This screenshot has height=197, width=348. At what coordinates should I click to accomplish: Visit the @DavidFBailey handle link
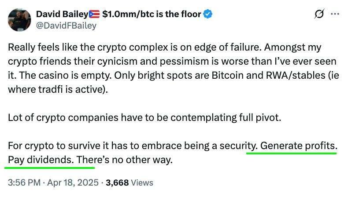point(66,26)
